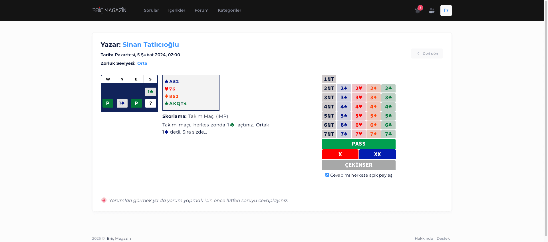Select the 7 hearts bid
548x242 pixels.
point(359,134)
